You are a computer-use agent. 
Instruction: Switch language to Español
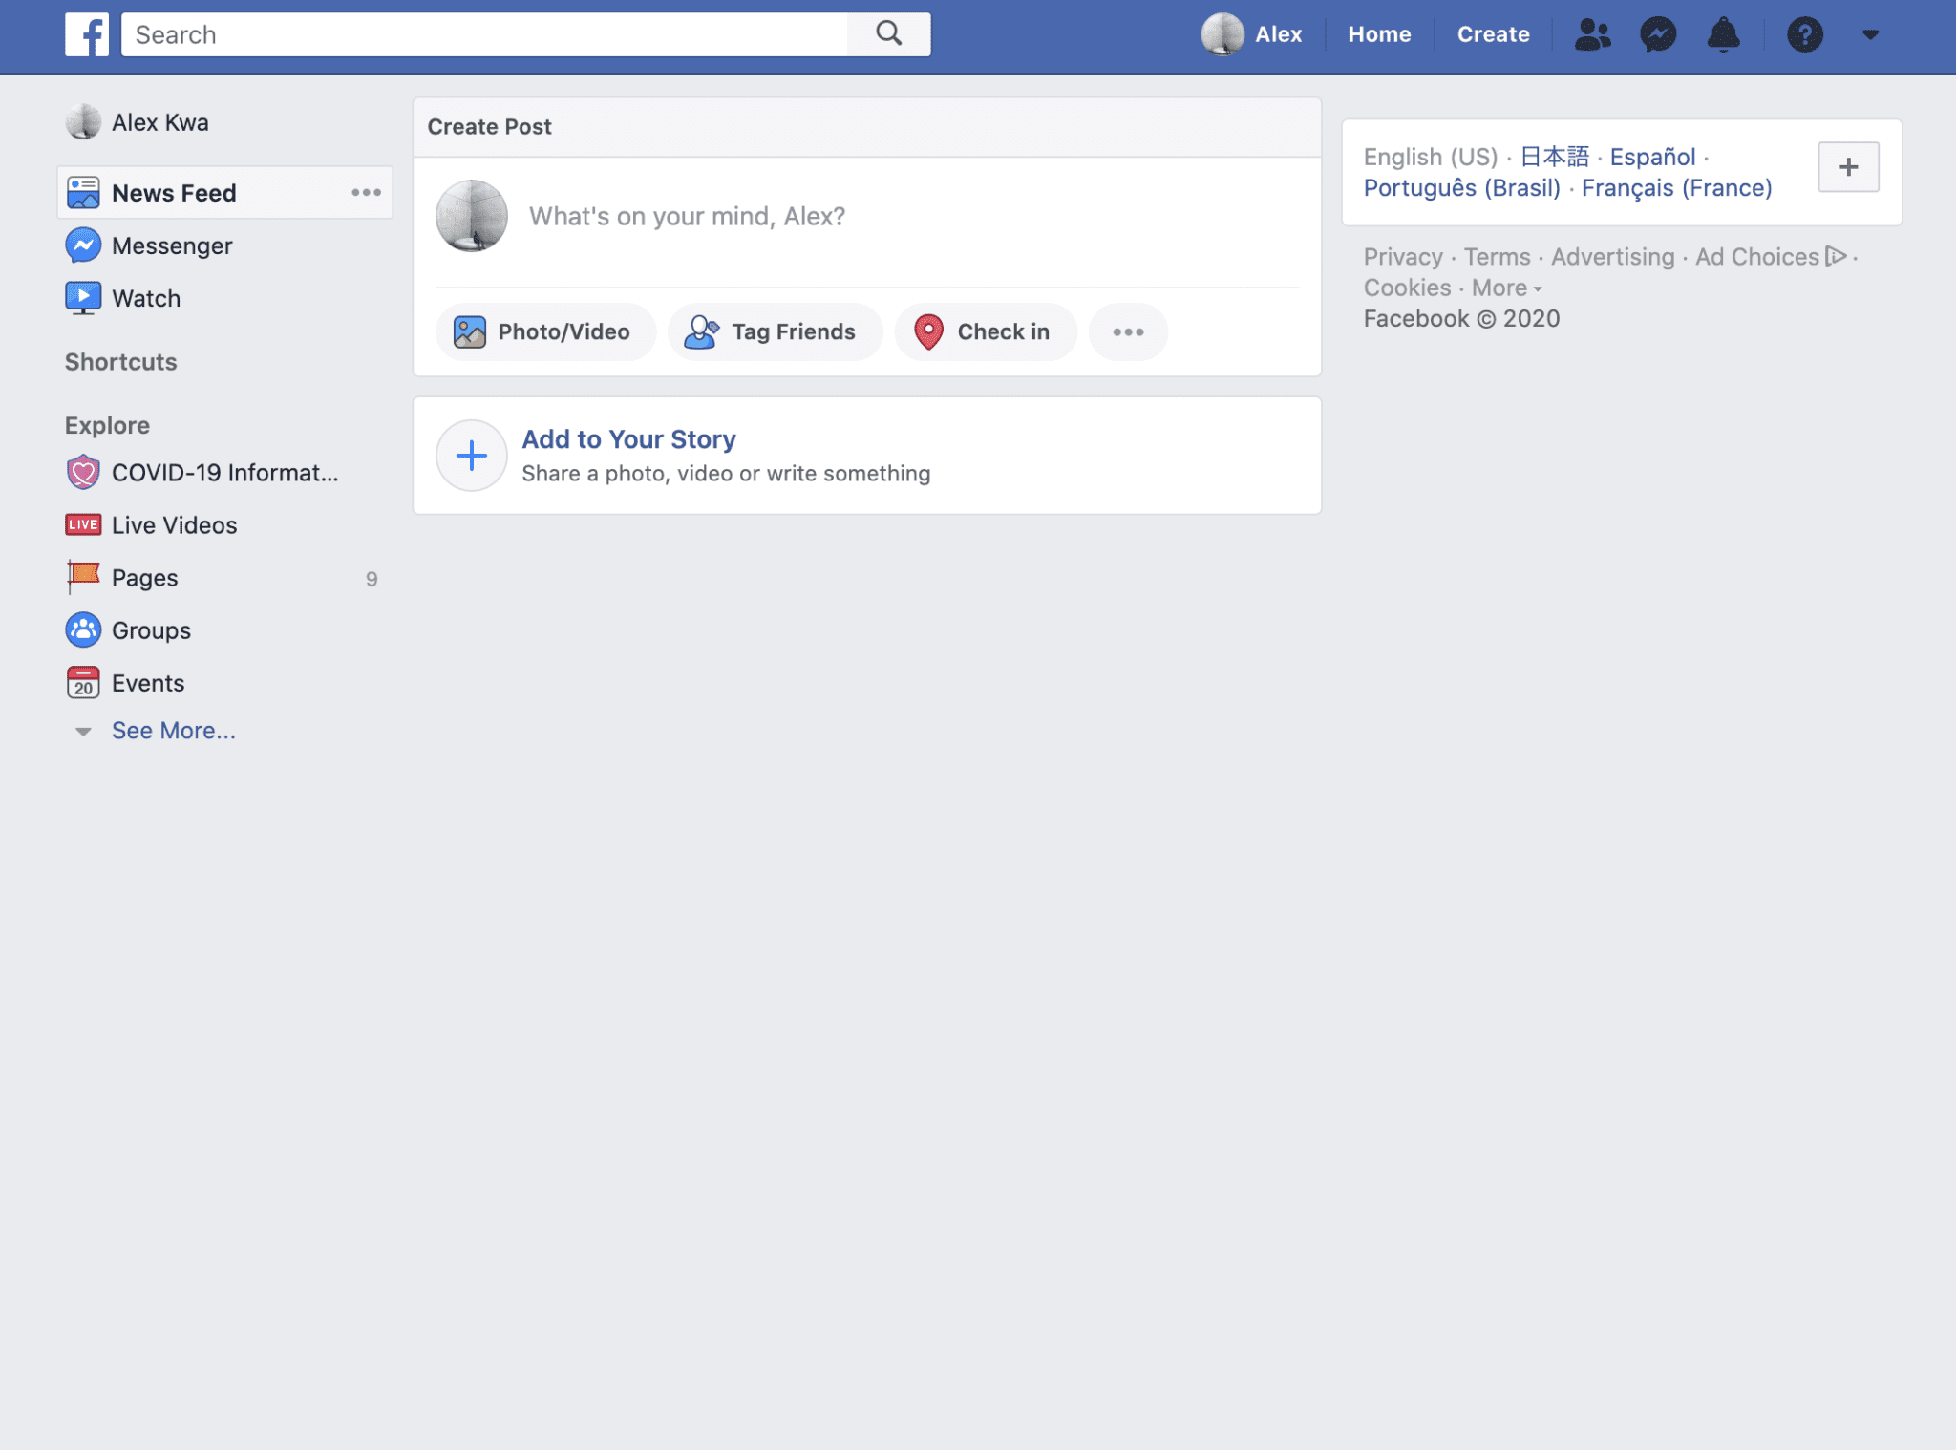[x=1652, y=156]
